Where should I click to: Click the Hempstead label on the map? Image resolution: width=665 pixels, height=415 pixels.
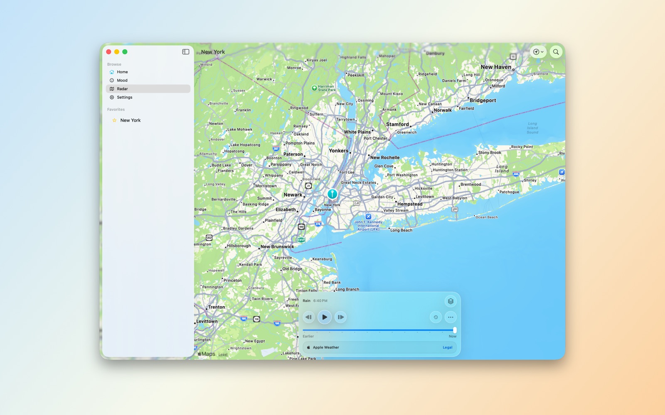pyautogui.click(x=410, y=204)
